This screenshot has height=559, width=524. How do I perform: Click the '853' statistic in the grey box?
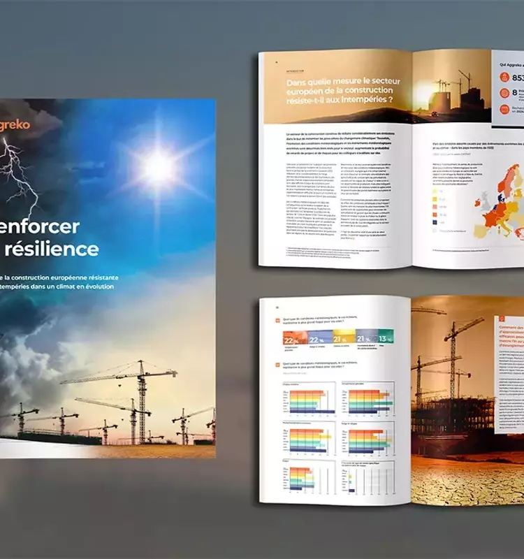tap(518, 78)
